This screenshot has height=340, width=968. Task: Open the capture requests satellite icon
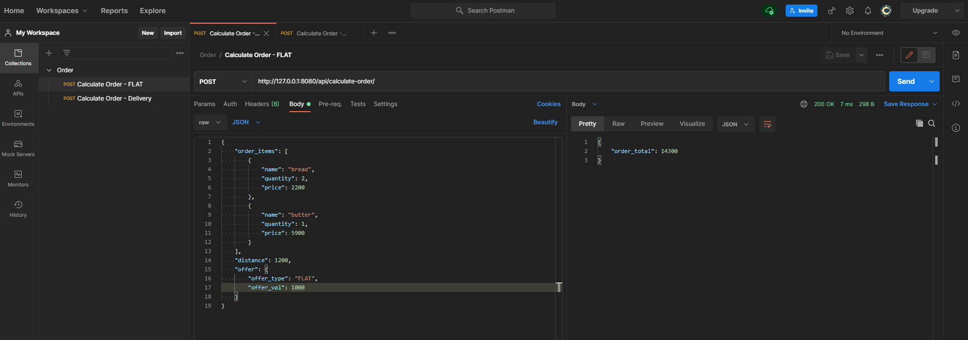coord(832,11)
